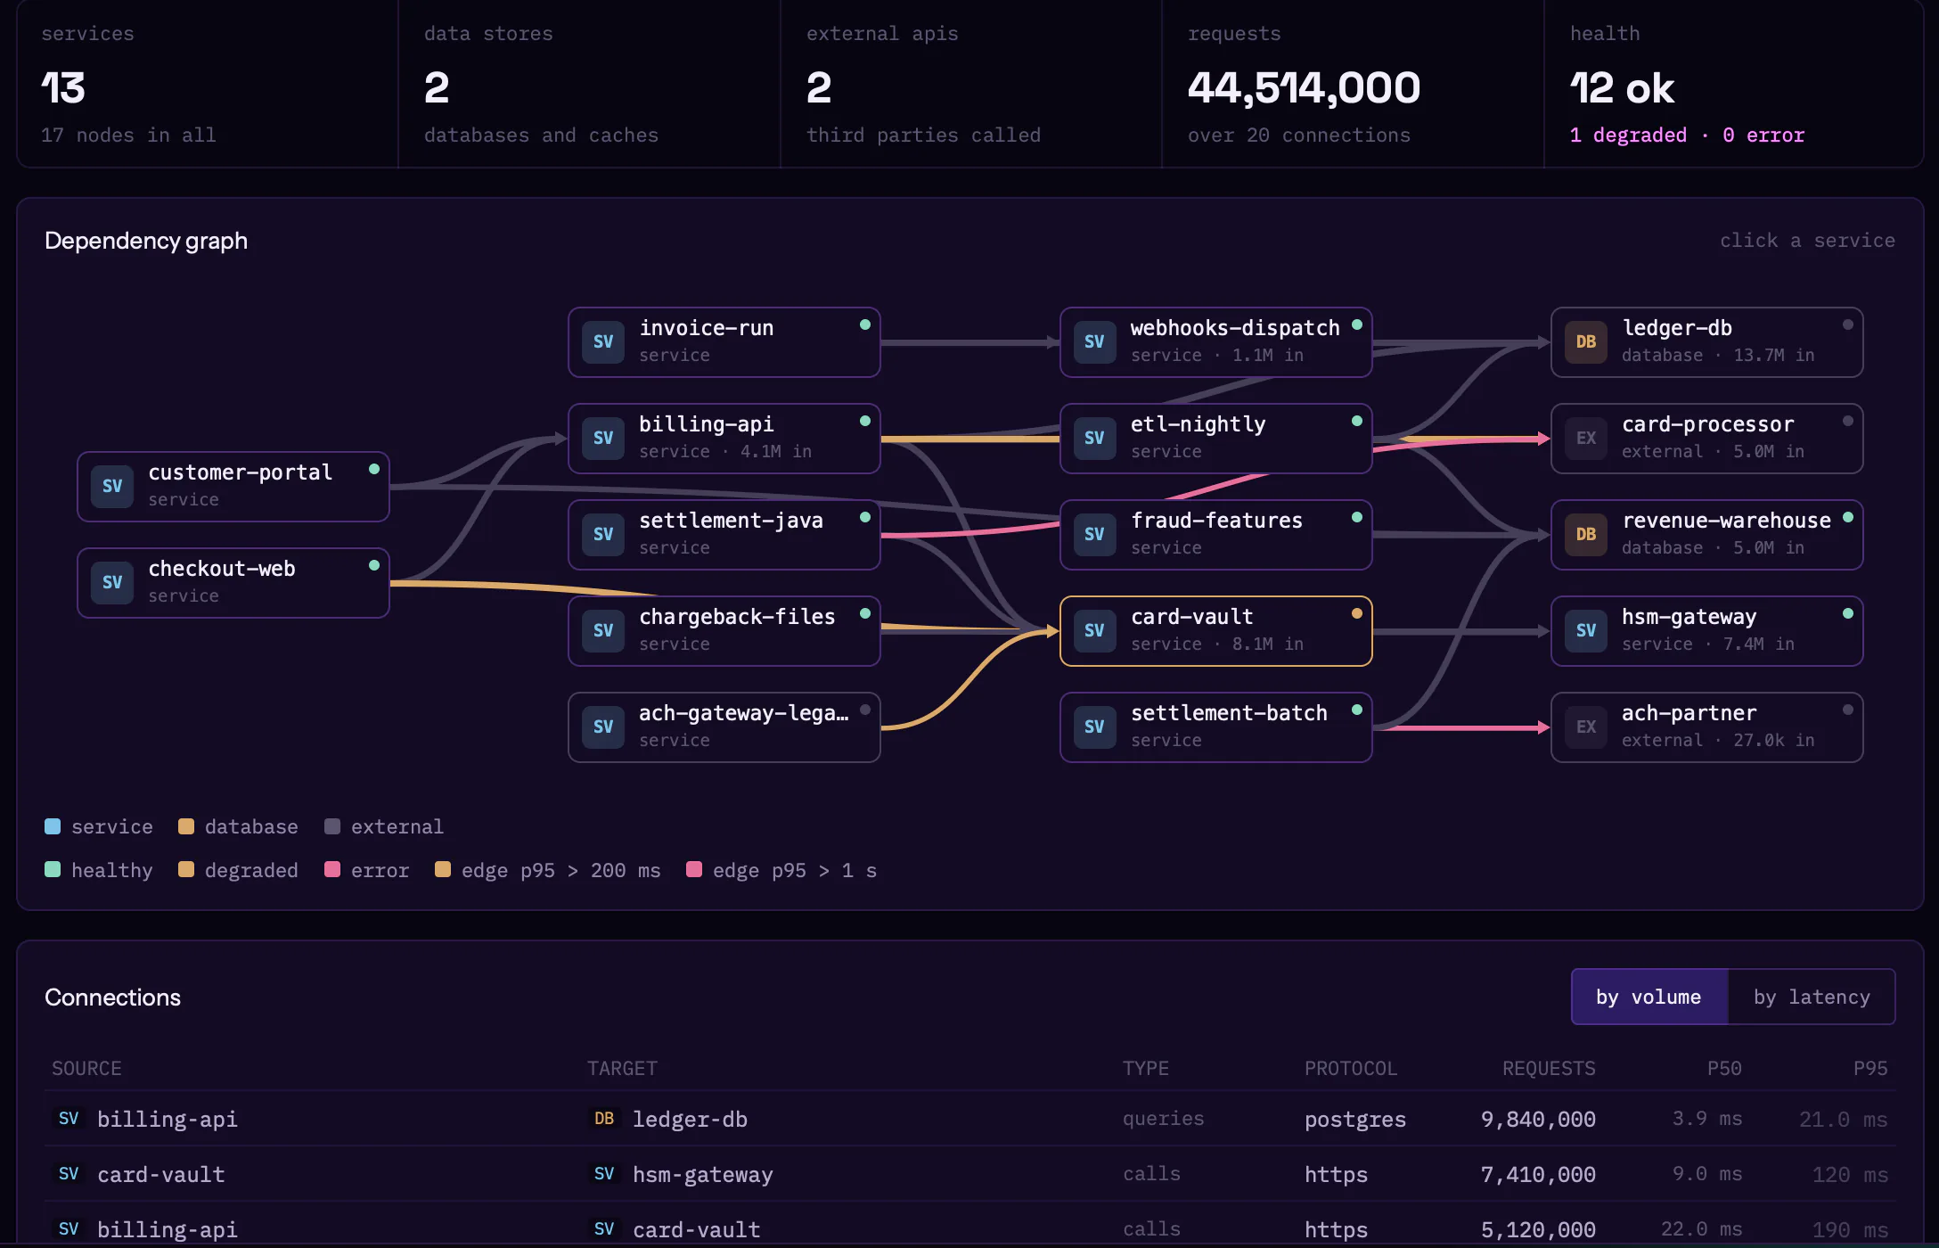Click the SOURCE column header
The image size is (1939, 1248).
[x=86, y=1068]
